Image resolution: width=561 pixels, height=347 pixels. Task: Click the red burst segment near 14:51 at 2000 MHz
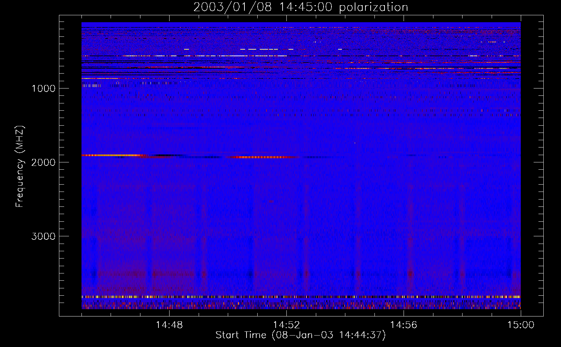[263, 157]
